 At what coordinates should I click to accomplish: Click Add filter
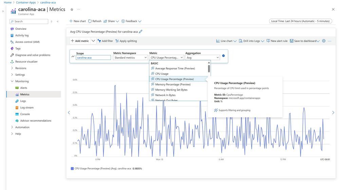pyautogui.click(x=105, y=41)
